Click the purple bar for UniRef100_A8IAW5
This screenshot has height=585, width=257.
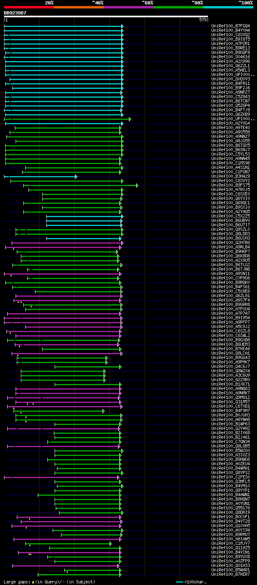point(67,539)
